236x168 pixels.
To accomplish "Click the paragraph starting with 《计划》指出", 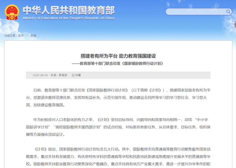I will pos(118,157).
